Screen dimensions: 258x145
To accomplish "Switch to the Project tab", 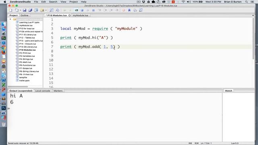I will (x=13, y=15).
